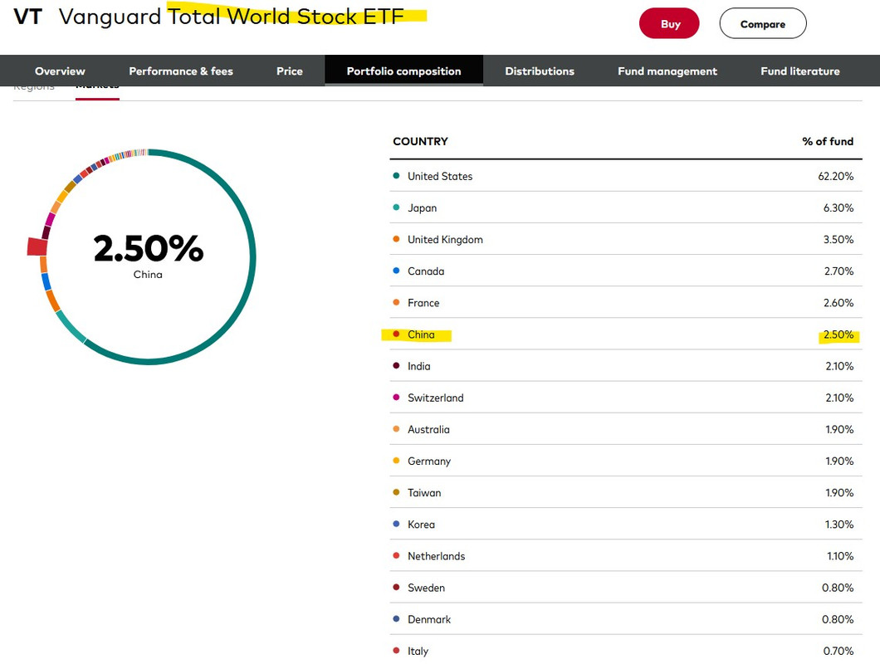Select the India row label
This screenshot has width=880, height=664.
coord(418,367)
